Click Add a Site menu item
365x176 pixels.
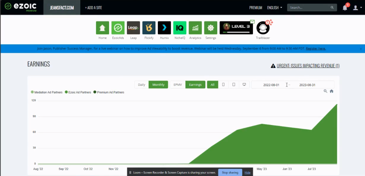click(93, 8)
